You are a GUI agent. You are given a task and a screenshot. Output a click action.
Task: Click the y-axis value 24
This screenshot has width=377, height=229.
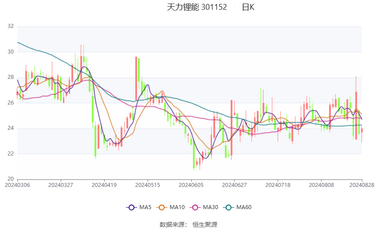click(11, 128)
